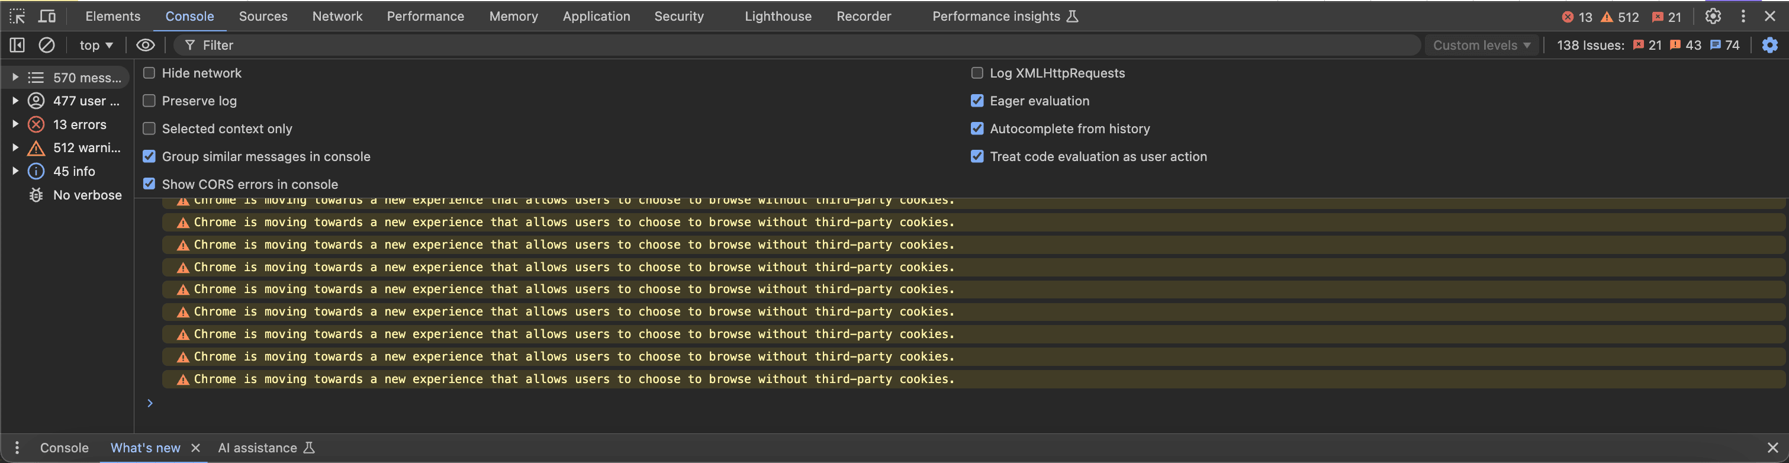Click the 138 Issues link

click(1589, 45)
